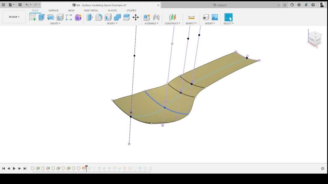328x184 pixels.
Task: Select the Revolve tool
Action: pos(51,17)
